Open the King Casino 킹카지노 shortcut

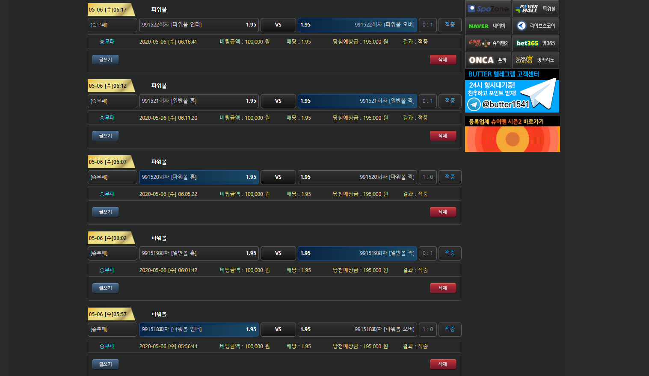pos(536,60)
